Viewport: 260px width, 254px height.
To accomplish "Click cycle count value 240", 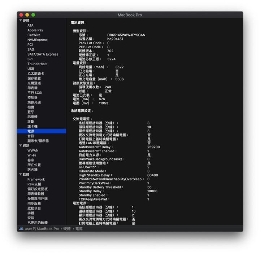I will pyautogui.click(x=108, y=87).
